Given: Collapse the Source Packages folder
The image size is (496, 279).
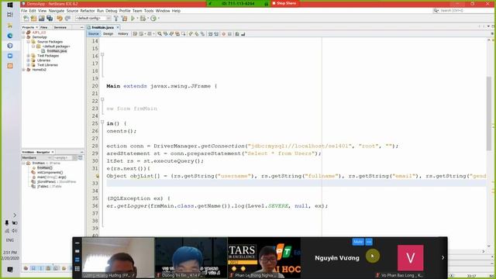Looking at the screenshot, I should (29, 42).
